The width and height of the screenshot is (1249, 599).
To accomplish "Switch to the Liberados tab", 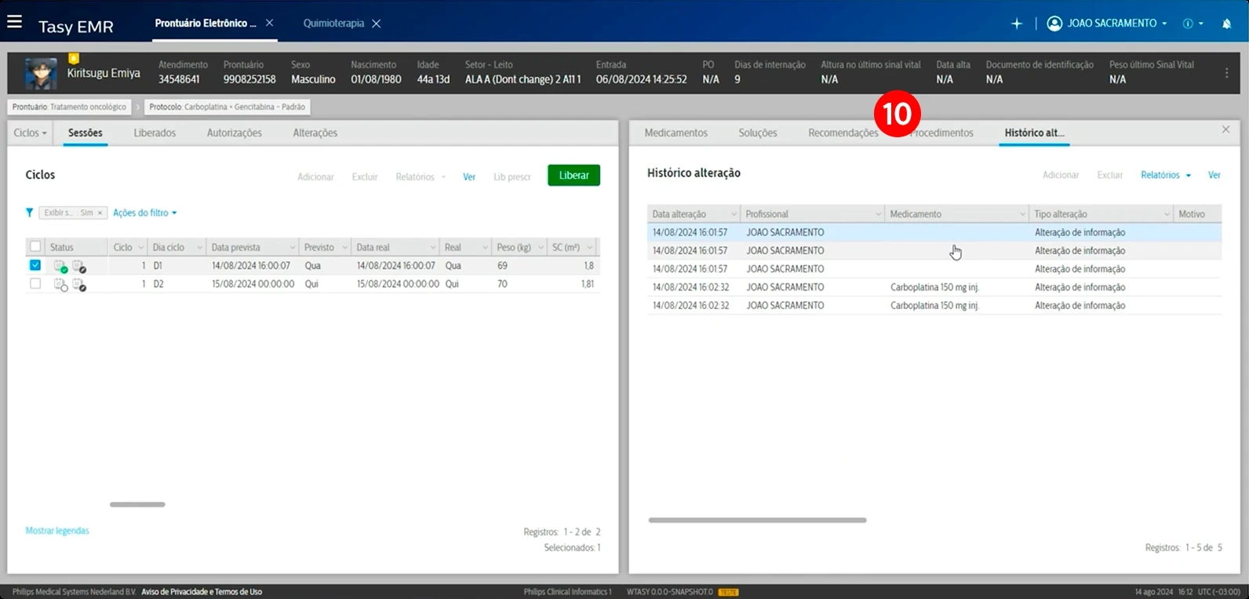I will coord(155,133).
